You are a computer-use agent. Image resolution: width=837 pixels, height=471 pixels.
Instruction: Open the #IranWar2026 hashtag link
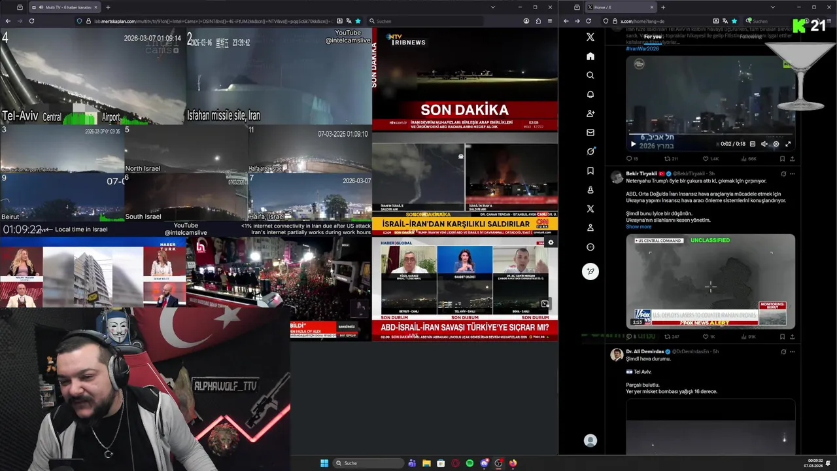[x=643, y=48]
